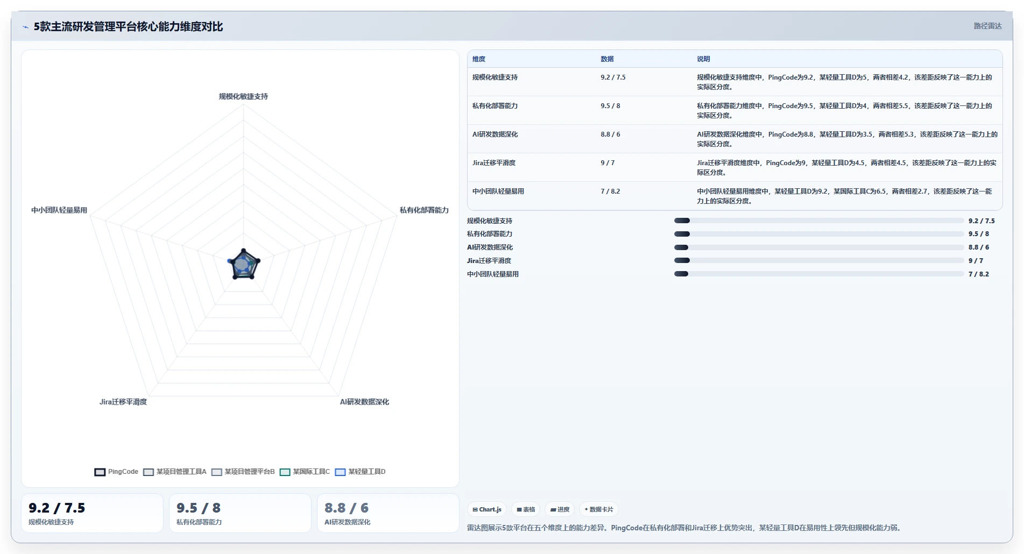The height and width of the screenshot is (554, 1024).
Task: Toggle PingCode legend entry in chart
Action: point(116,472)
